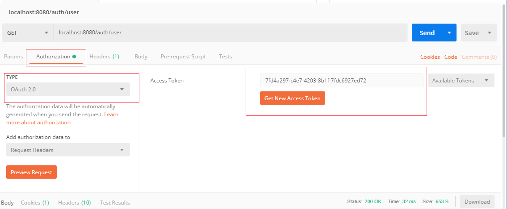Click the Access Token input field
This screenshot has width=507, height=209.
(x=341, y=81)
